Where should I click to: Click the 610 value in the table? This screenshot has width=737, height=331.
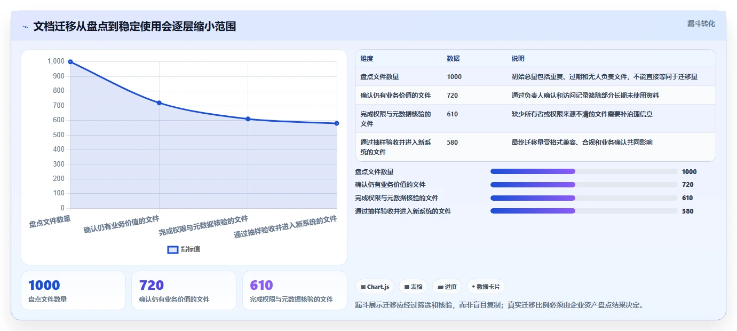point(453,114)
